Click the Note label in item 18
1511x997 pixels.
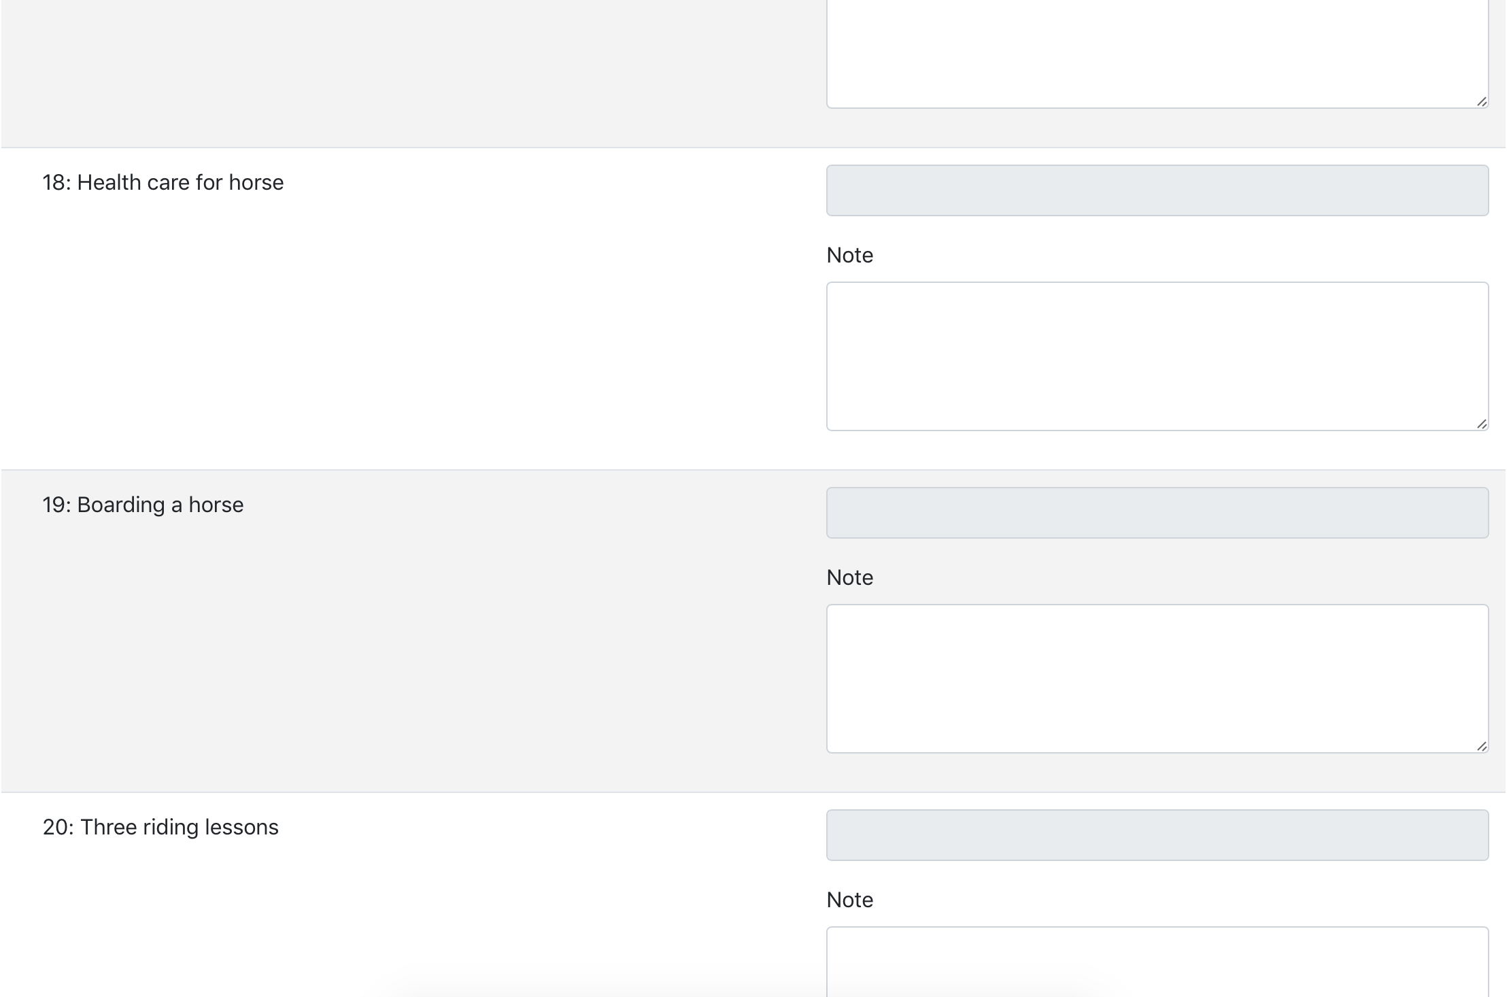(x=849, y=255)
